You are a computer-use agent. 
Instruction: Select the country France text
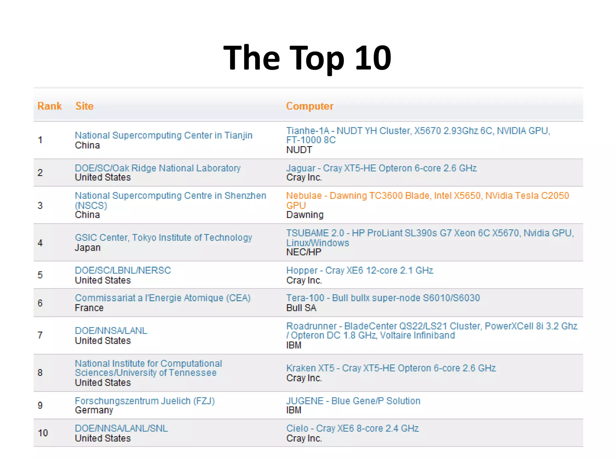(89, 308)
